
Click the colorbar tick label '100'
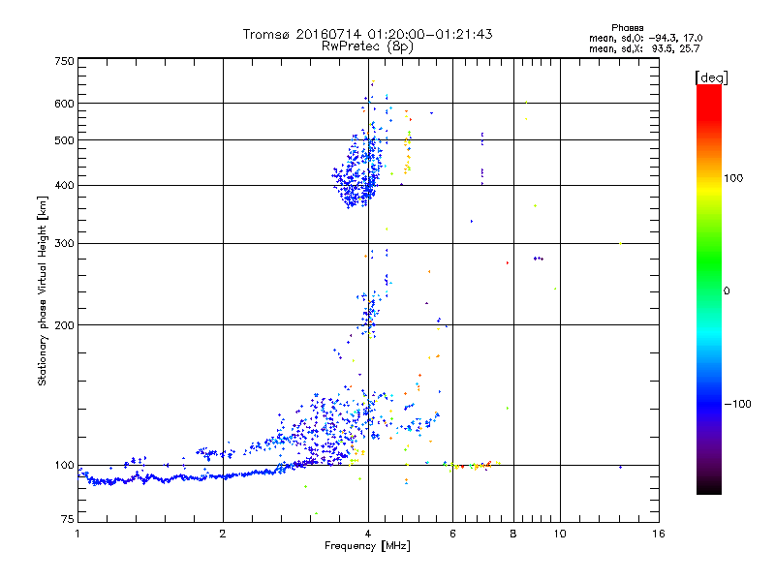pyautogui.click(x=733, y=178)
